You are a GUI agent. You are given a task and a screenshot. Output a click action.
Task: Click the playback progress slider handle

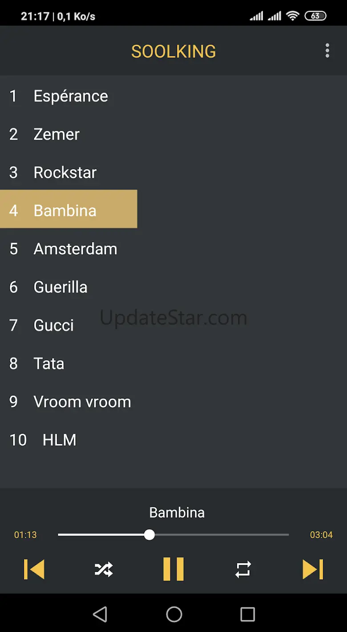point(149,535)
